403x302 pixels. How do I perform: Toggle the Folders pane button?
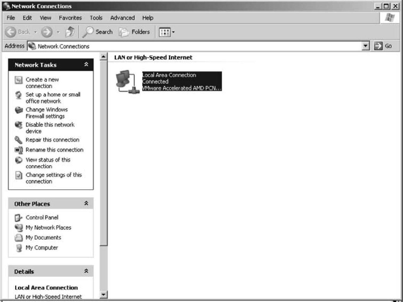coord(135,32)
